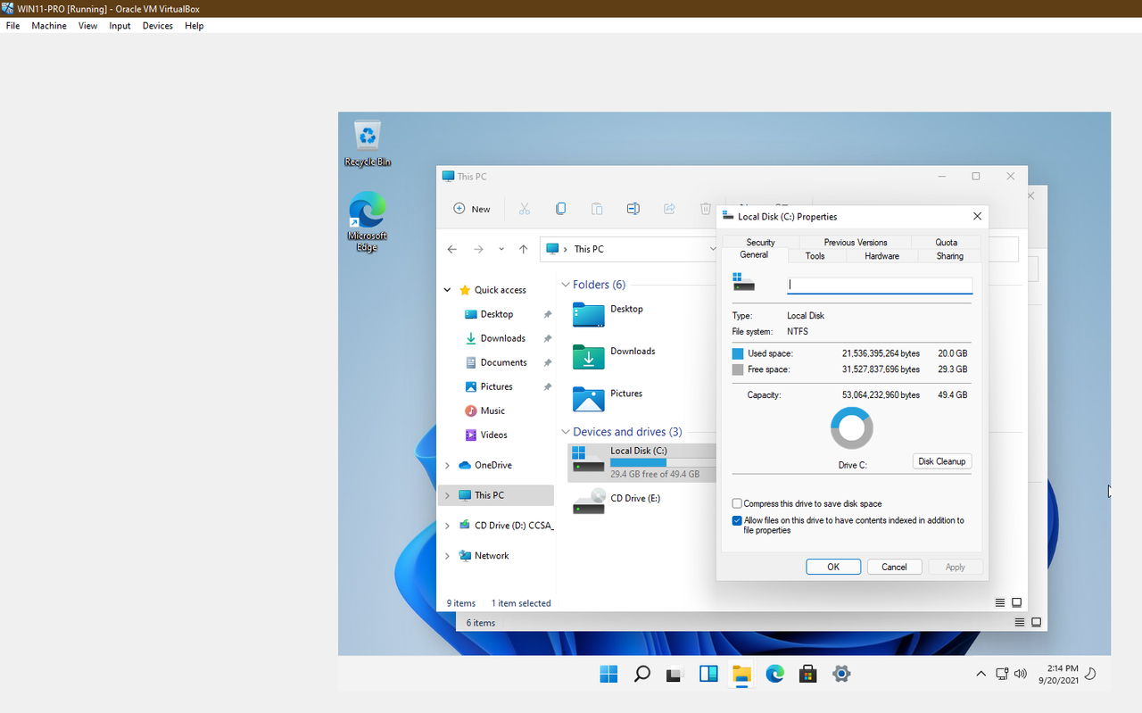Select the Local Disk (C:) drive icon

click(x=589, y=460)
